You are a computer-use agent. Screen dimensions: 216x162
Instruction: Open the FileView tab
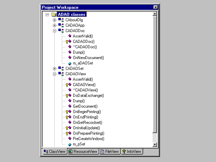click(x=110, y=152)
